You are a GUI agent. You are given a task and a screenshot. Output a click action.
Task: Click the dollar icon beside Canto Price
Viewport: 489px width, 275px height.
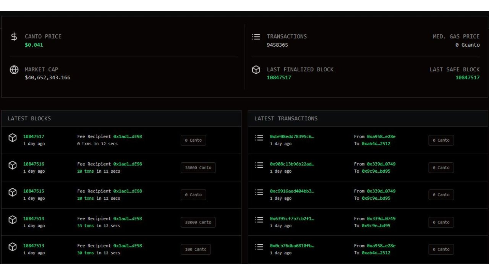[x=14, y=37]
